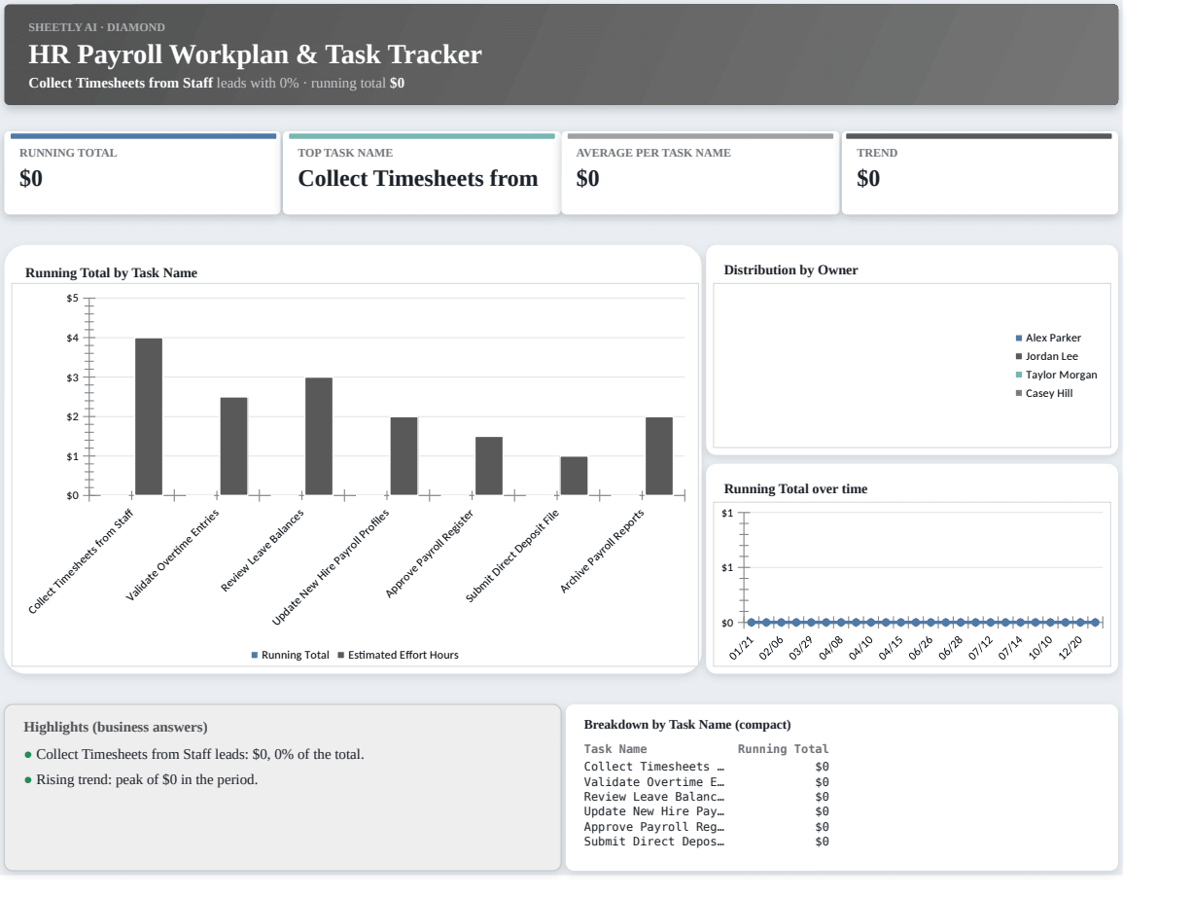Click the 12/20 date label on the time axis

(1071, 648)
